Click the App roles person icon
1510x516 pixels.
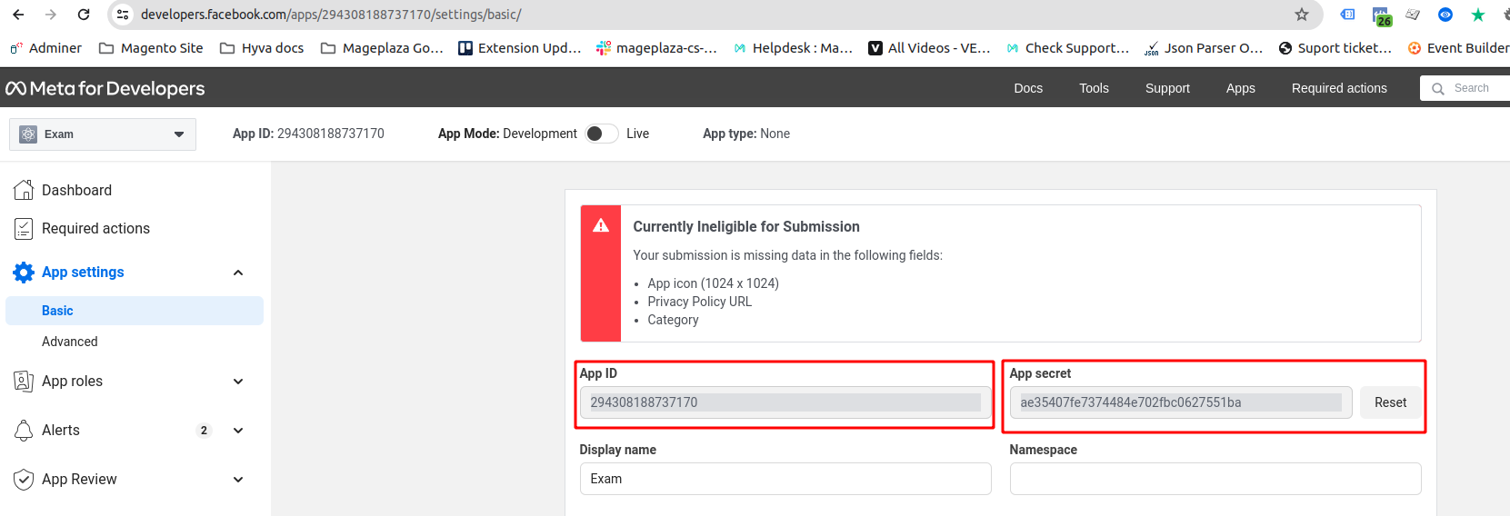pyautogui.click(x=24, y=382)
